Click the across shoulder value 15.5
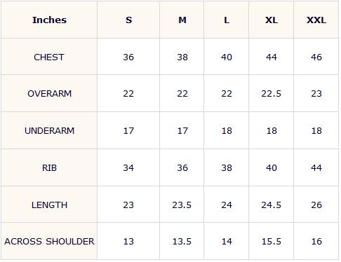The height and width of the screenshot is (262, 341). pos(272,241)
